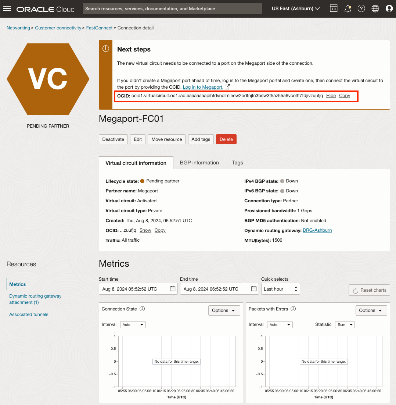The height and width of the screenshot is (405, 396).
Task: Open the notifications bell
Action: [348, 8]
